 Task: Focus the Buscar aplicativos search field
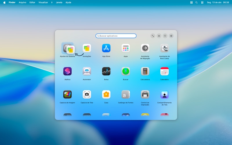[116, 36]
